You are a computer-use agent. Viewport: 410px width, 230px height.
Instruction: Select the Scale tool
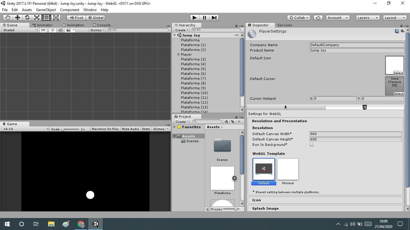pyautogui.click(x=37, y=18)
